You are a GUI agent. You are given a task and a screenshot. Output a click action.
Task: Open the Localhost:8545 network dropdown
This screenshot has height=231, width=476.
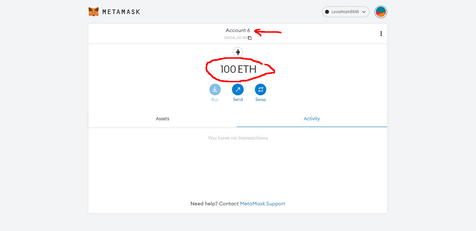[x=345, y=12]
